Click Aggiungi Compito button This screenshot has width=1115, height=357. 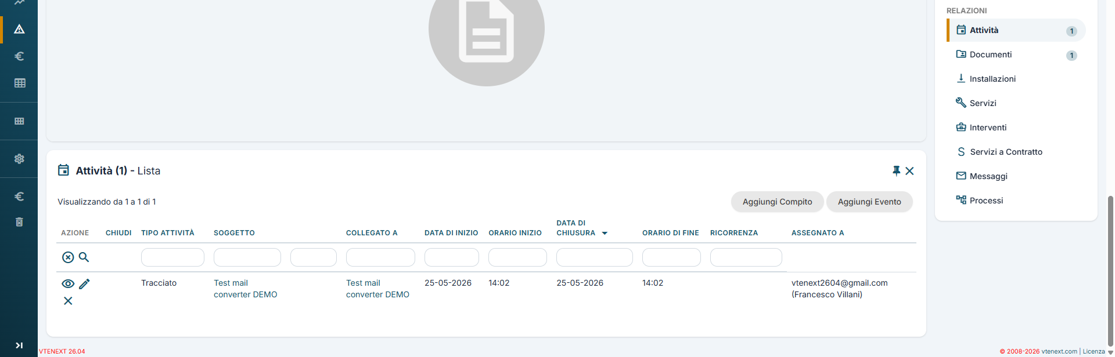777,202
